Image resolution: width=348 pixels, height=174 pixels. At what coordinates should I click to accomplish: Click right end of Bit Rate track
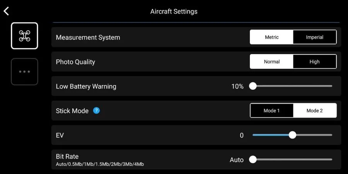click(x=331, y=159)
